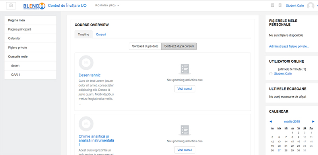The width and height of the screenshot is (318, 155).
Task: Open the desen course in sidebar
Action: pos(31,66)
